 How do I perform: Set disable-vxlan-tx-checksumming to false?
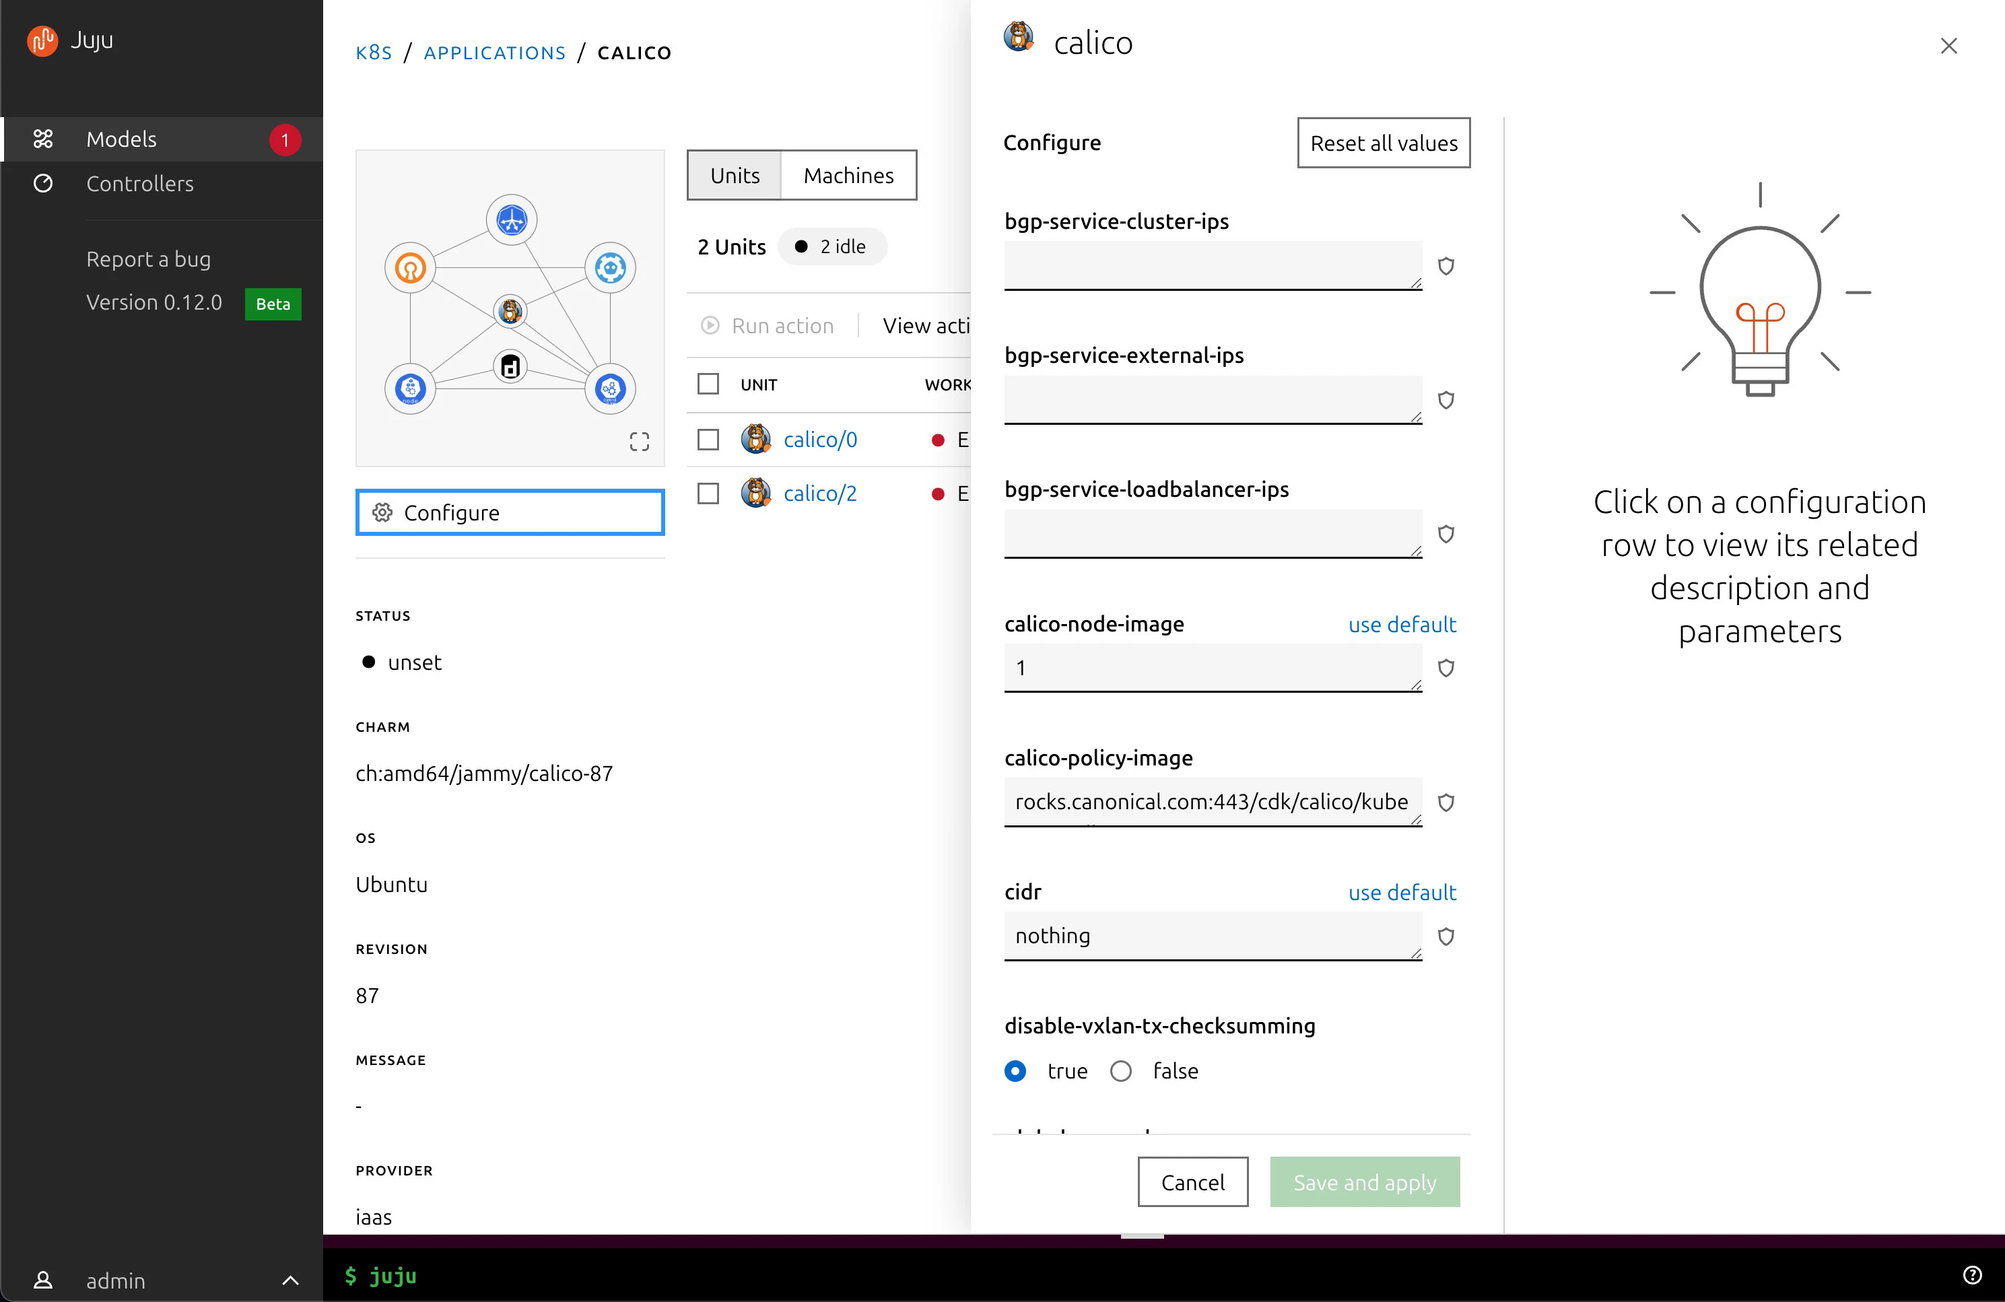(1120, 1071)
